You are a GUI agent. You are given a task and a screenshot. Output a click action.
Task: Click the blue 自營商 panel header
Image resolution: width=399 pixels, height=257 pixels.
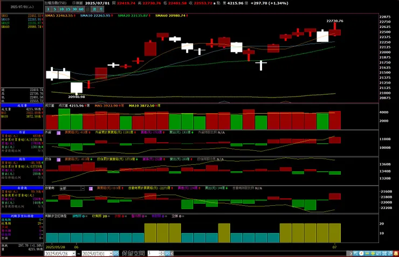(22, 188)
